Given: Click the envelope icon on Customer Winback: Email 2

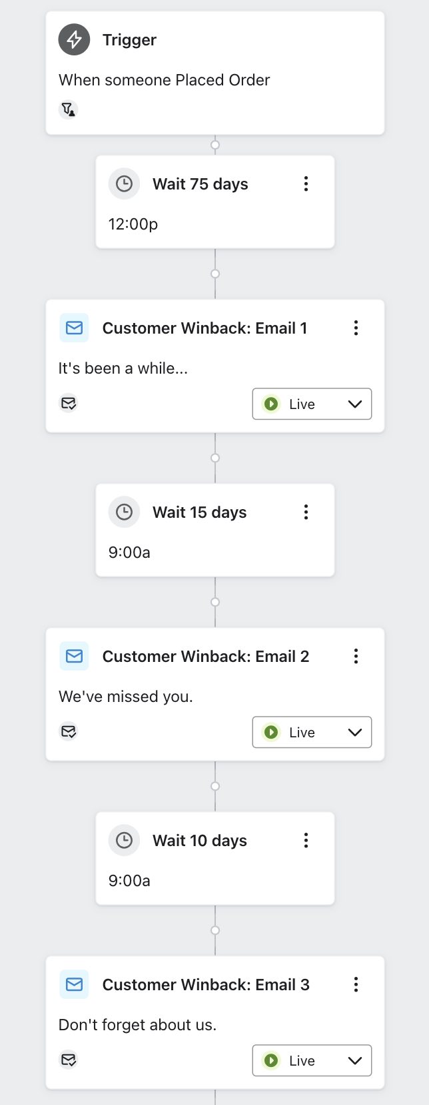Looking at the screenshot, I should (74, 656).
